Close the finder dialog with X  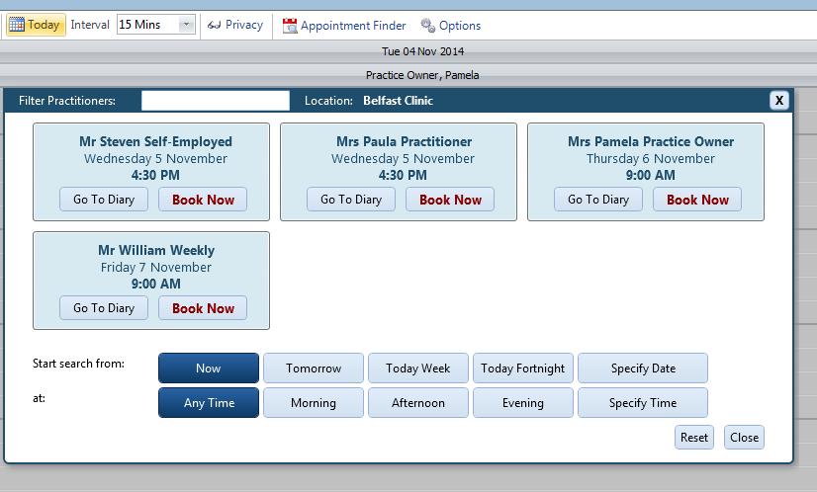(779, 100)
